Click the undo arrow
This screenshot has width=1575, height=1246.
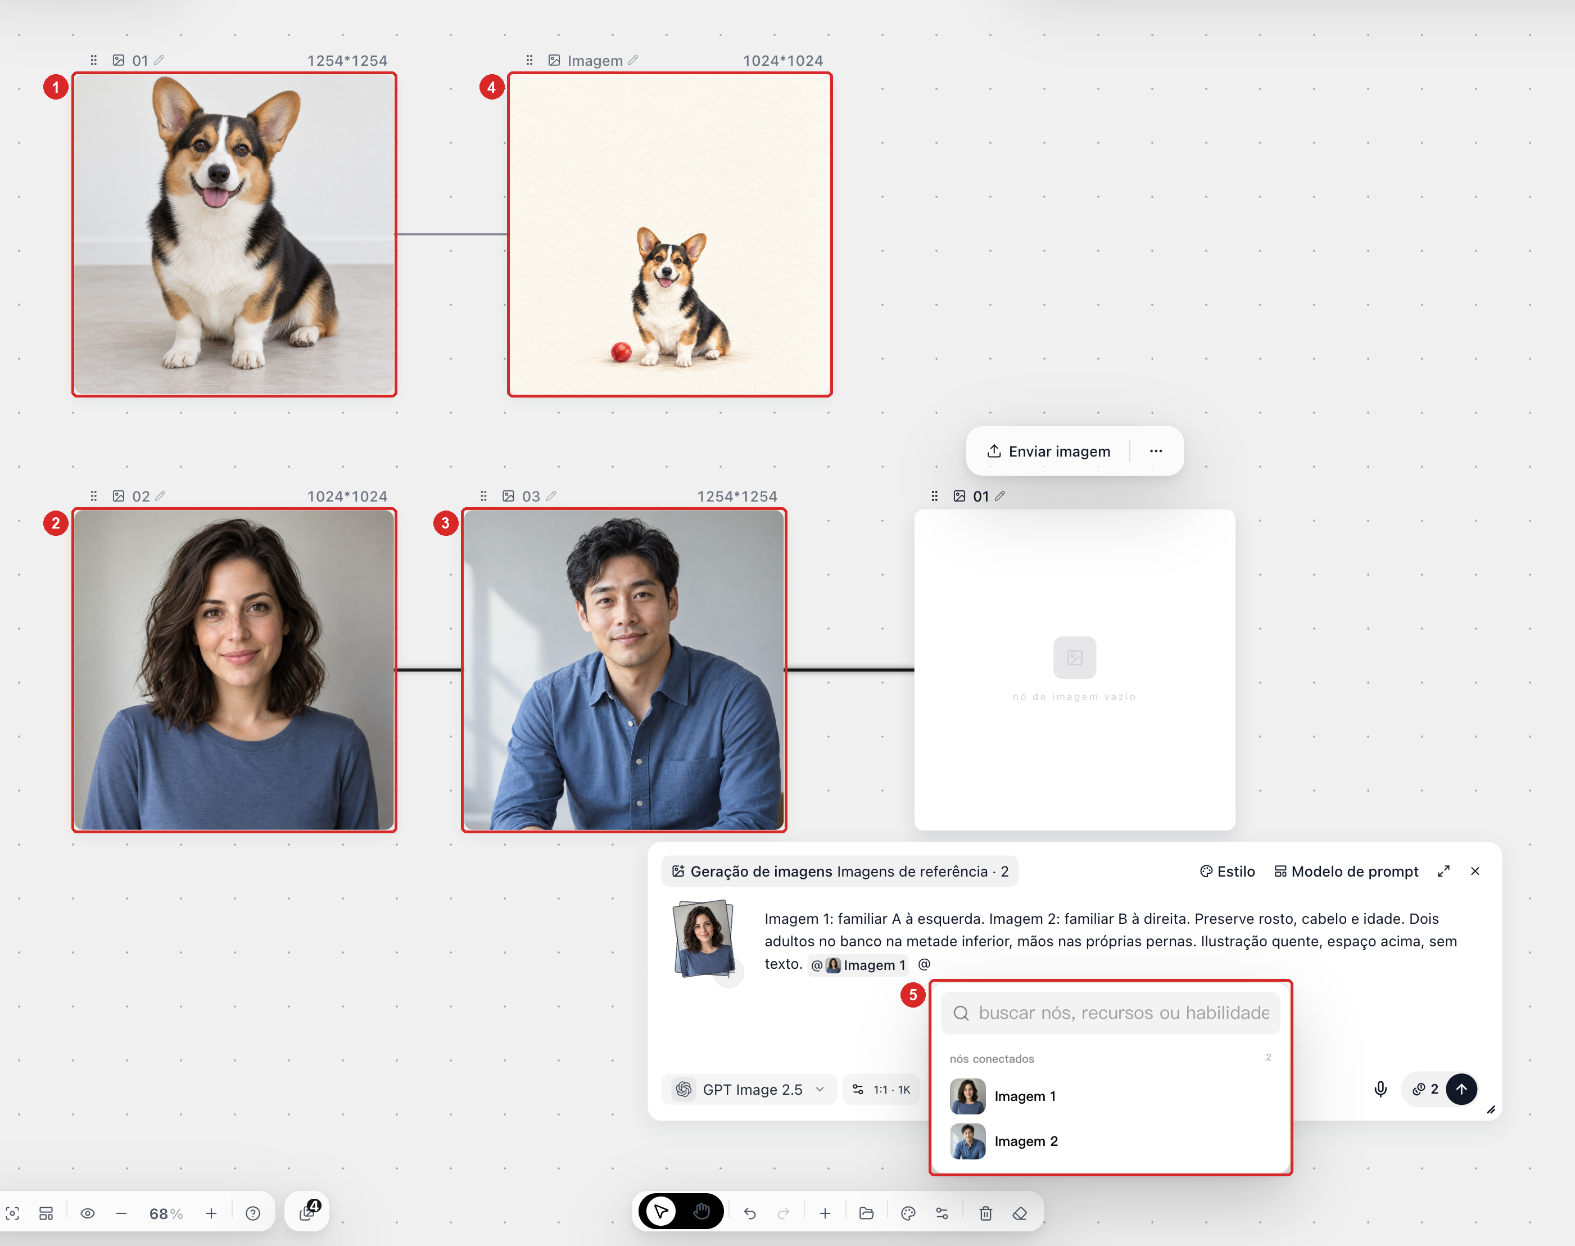point(750,1213)
